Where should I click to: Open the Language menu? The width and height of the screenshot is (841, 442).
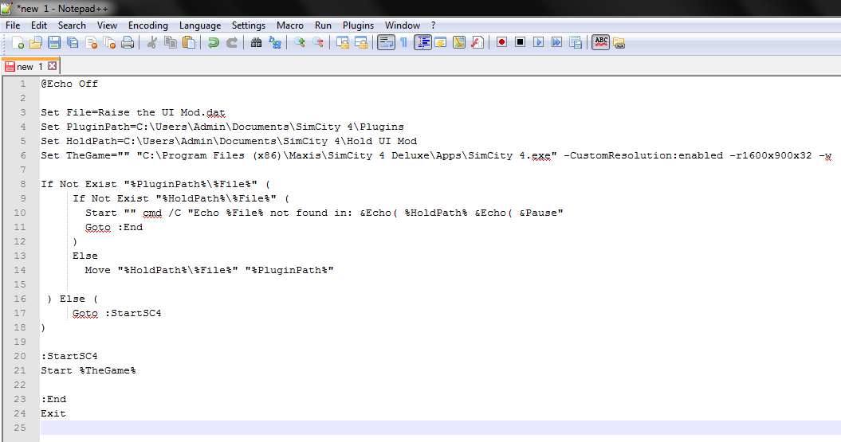coord(200,25)
